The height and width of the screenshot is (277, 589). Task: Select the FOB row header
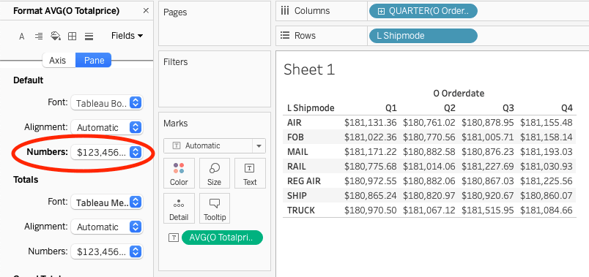tap(294, 137)
